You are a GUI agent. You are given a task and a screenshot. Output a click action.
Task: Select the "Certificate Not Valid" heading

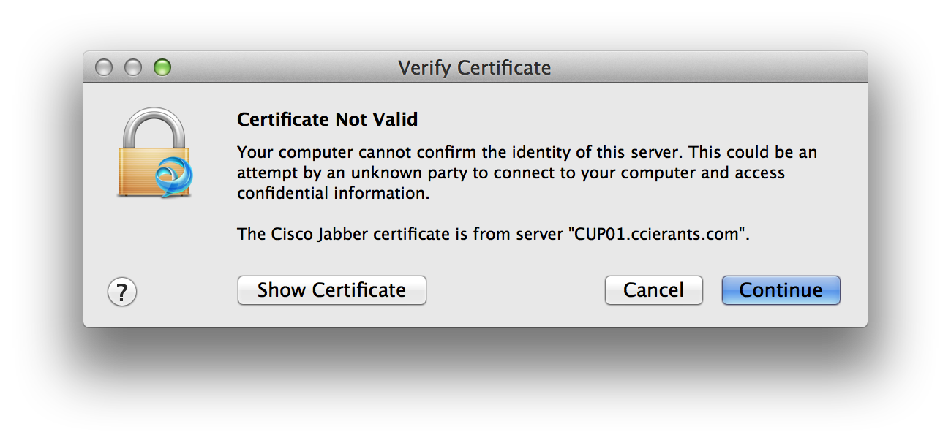point(327,119)
